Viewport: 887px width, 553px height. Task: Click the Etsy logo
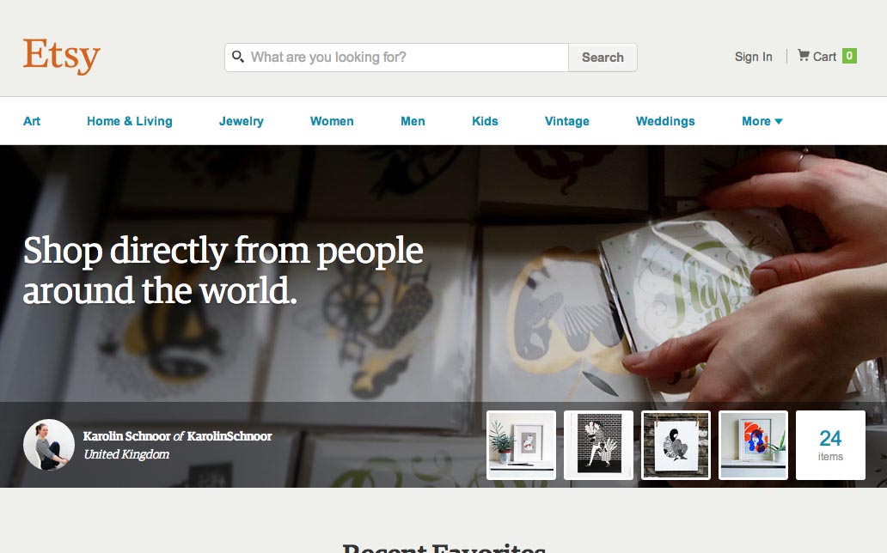click(62, 56)
